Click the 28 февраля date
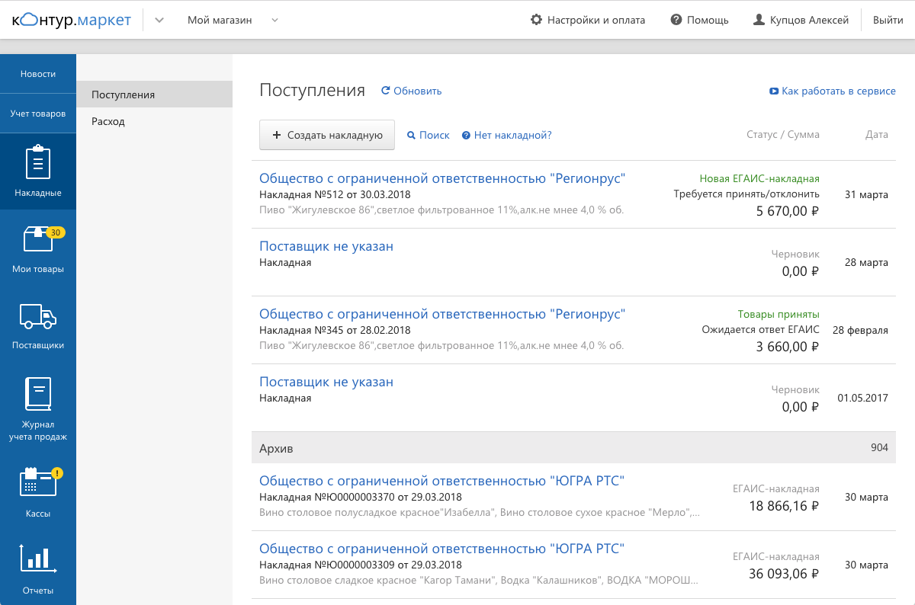Image resolution: width=915 pixels, height=605 pixels. click(x=860, y=331)
